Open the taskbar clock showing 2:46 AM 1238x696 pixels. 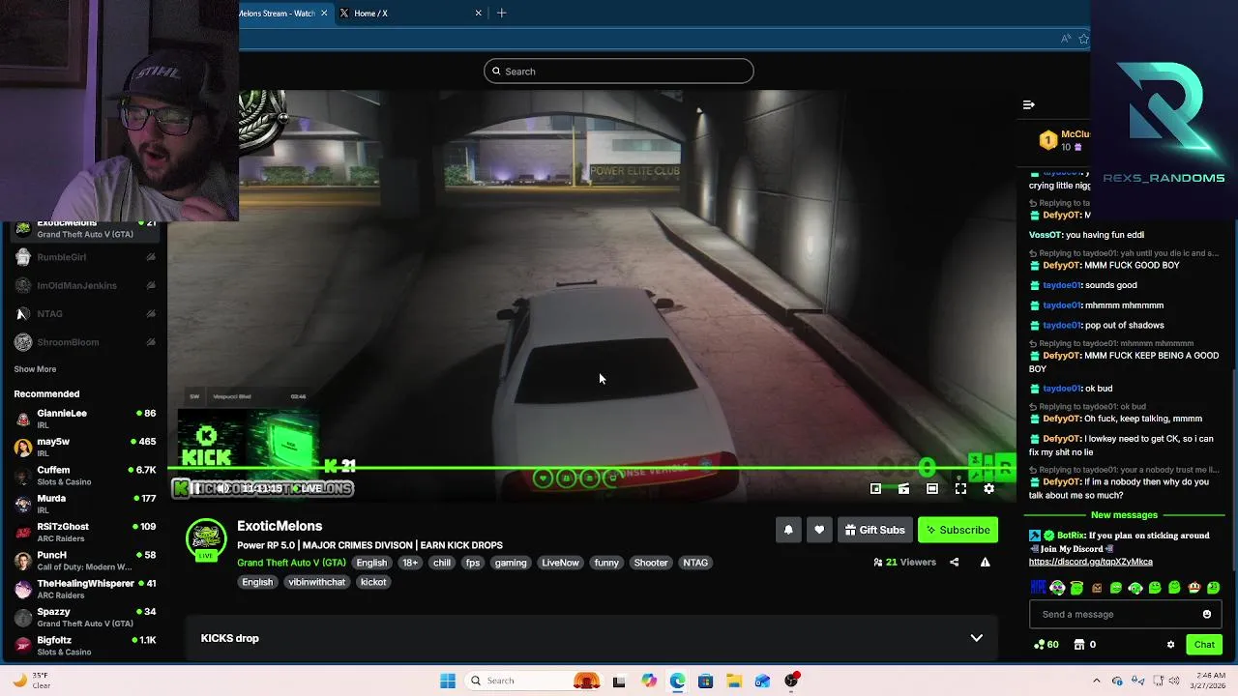(1209, 681)
